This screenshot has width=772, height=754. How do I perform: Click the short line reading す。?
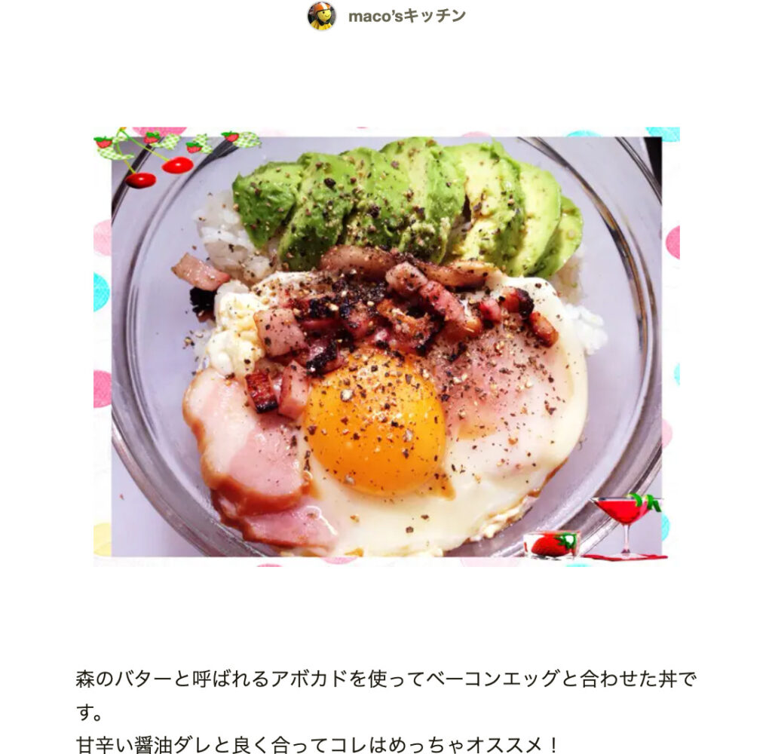pos(89,713)
